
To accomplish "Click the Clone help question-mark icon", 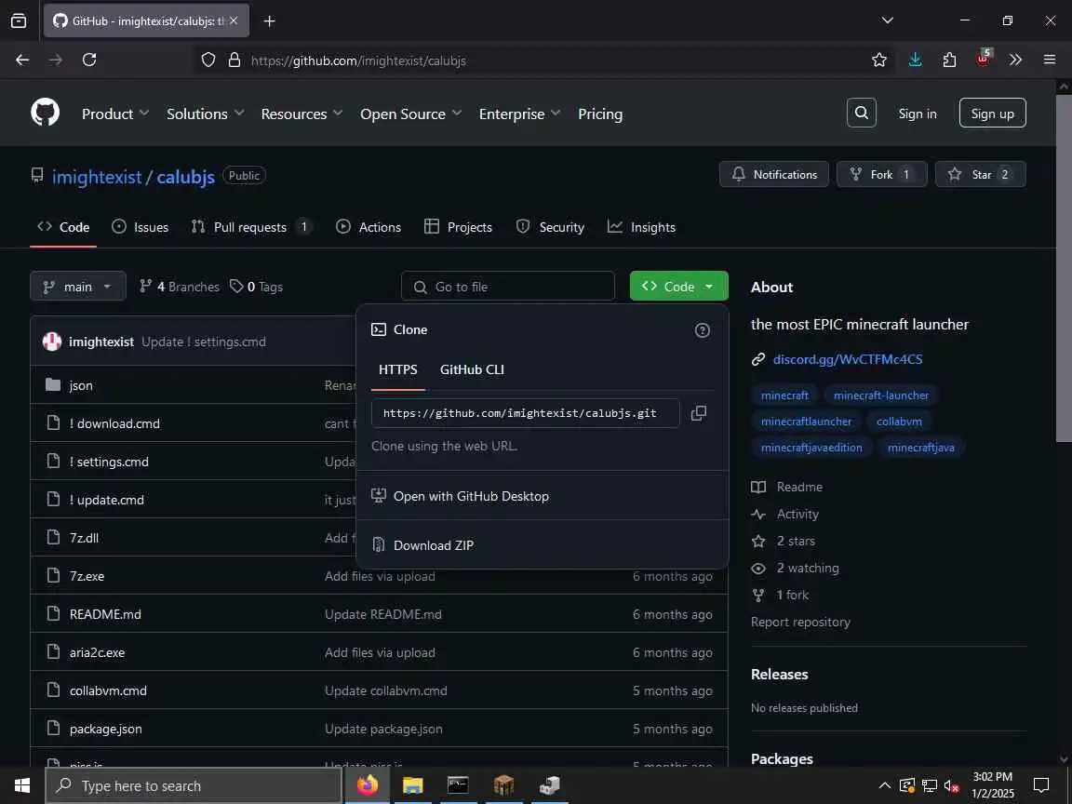I will tap(703, 330).
